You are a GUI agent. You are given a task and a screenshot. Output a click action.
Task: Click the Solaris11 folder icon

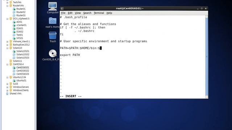pyautogui.click(x=11, y=61)
